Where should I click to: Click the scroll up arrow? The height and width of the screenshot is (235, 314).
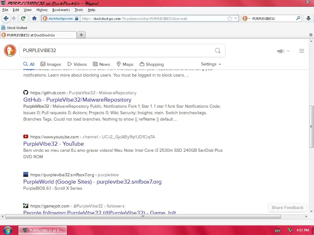click(311, 41)
